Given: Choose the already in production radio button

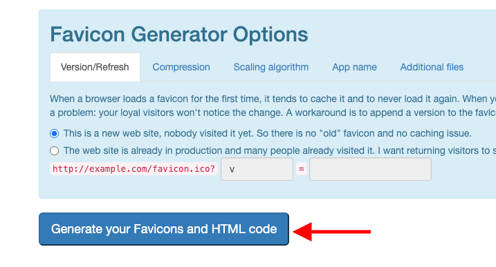Looking at the screenshot, I should (x=55, y=151).
